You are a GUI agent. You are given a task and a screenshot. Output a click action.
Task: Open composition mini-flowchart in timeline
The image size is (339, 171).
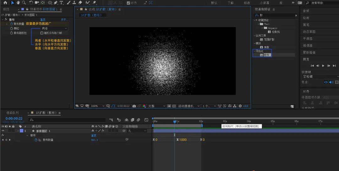(111, 120)
